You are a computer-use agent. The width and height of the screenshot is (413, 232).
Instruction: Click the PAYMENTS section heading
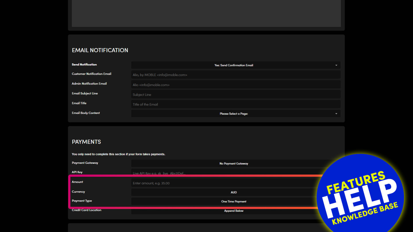tap(86, 142)
